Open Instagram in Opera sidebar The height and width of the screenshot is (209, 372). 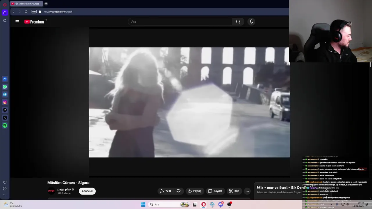click(5, 102)
